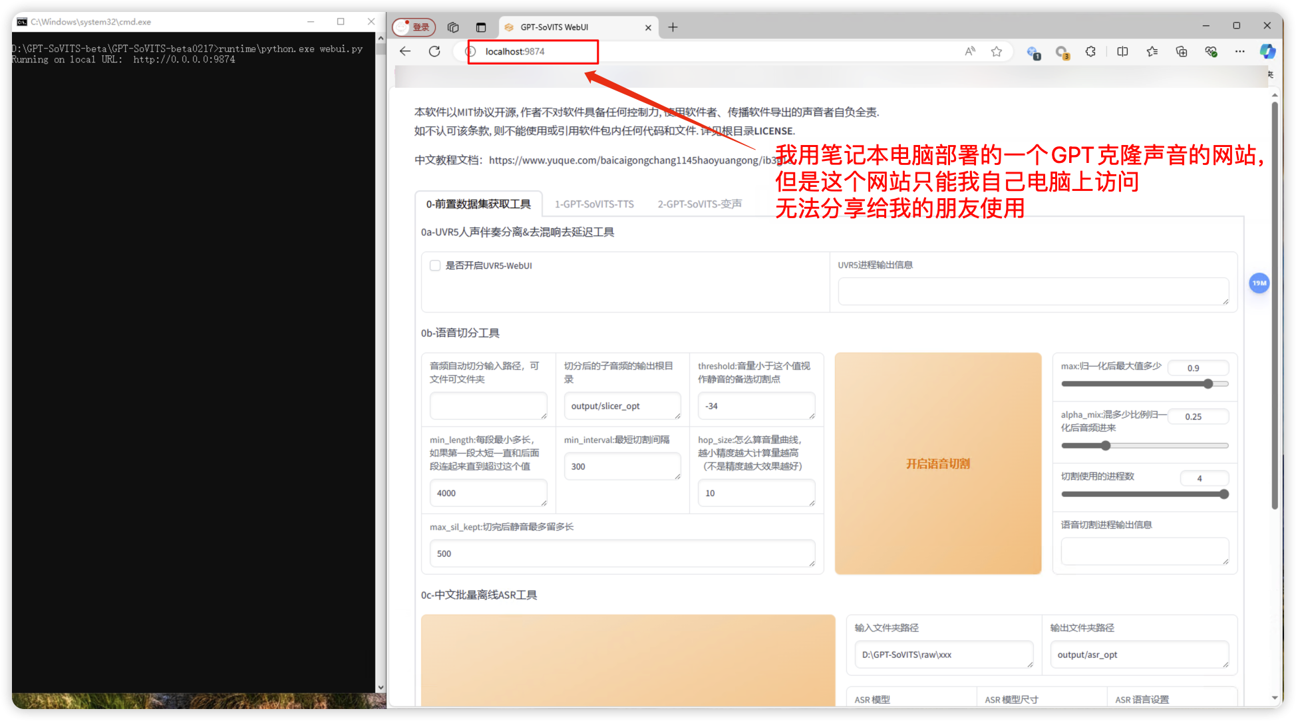Open the Collections icon
The height and width of the screenshot is (721, 1296).
[x=1182, y=51]
